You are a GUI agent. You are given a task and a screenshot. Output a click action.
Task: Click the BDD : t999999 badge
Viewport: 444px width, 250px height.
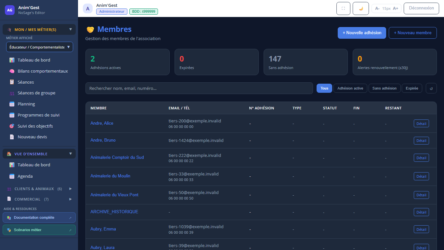click(144, 11)
